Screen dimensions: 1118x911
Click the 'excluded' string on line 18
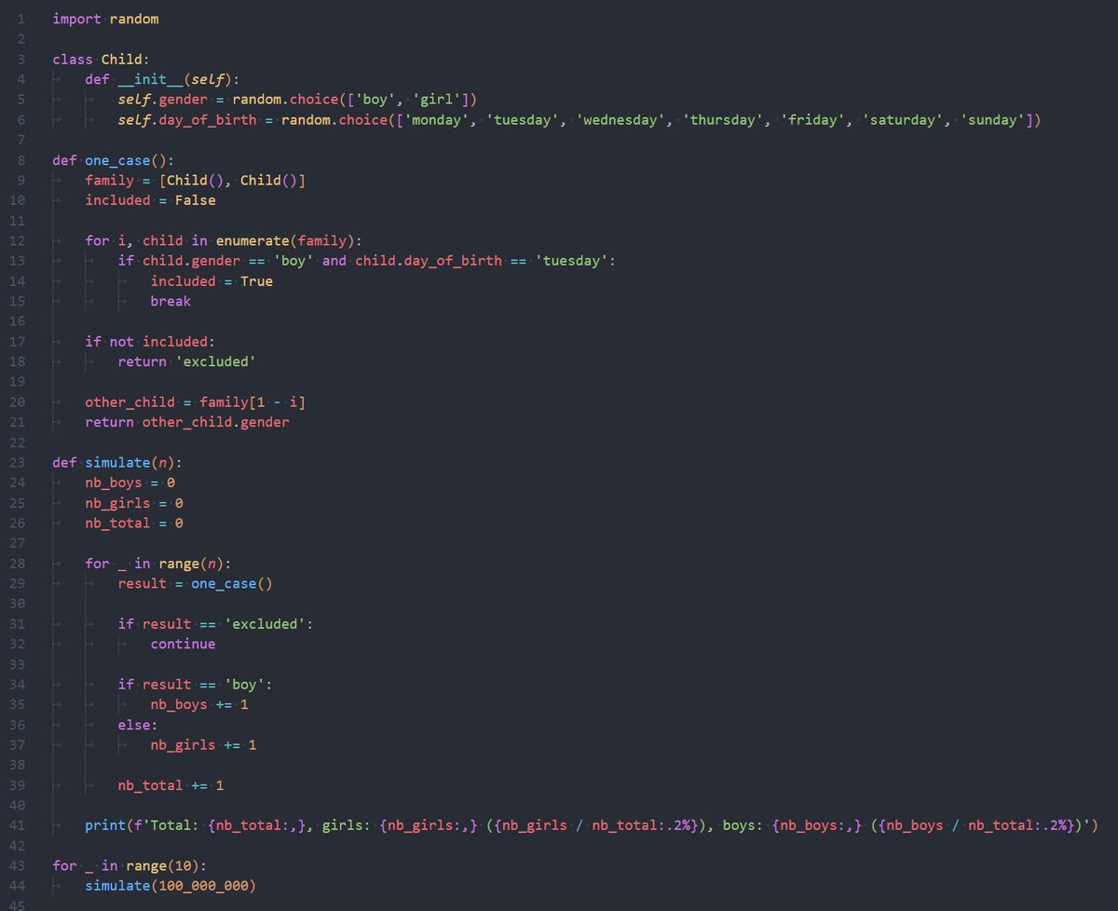[x=216, y=361]
